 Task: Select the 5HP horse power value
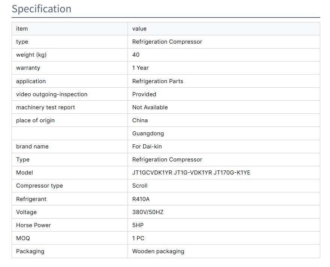pos(138,225)
